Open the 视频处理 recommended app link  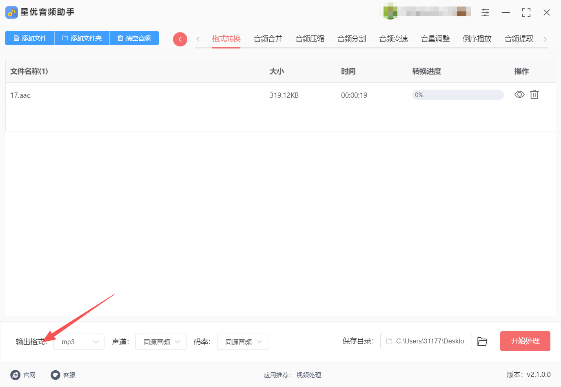point(308,375)
